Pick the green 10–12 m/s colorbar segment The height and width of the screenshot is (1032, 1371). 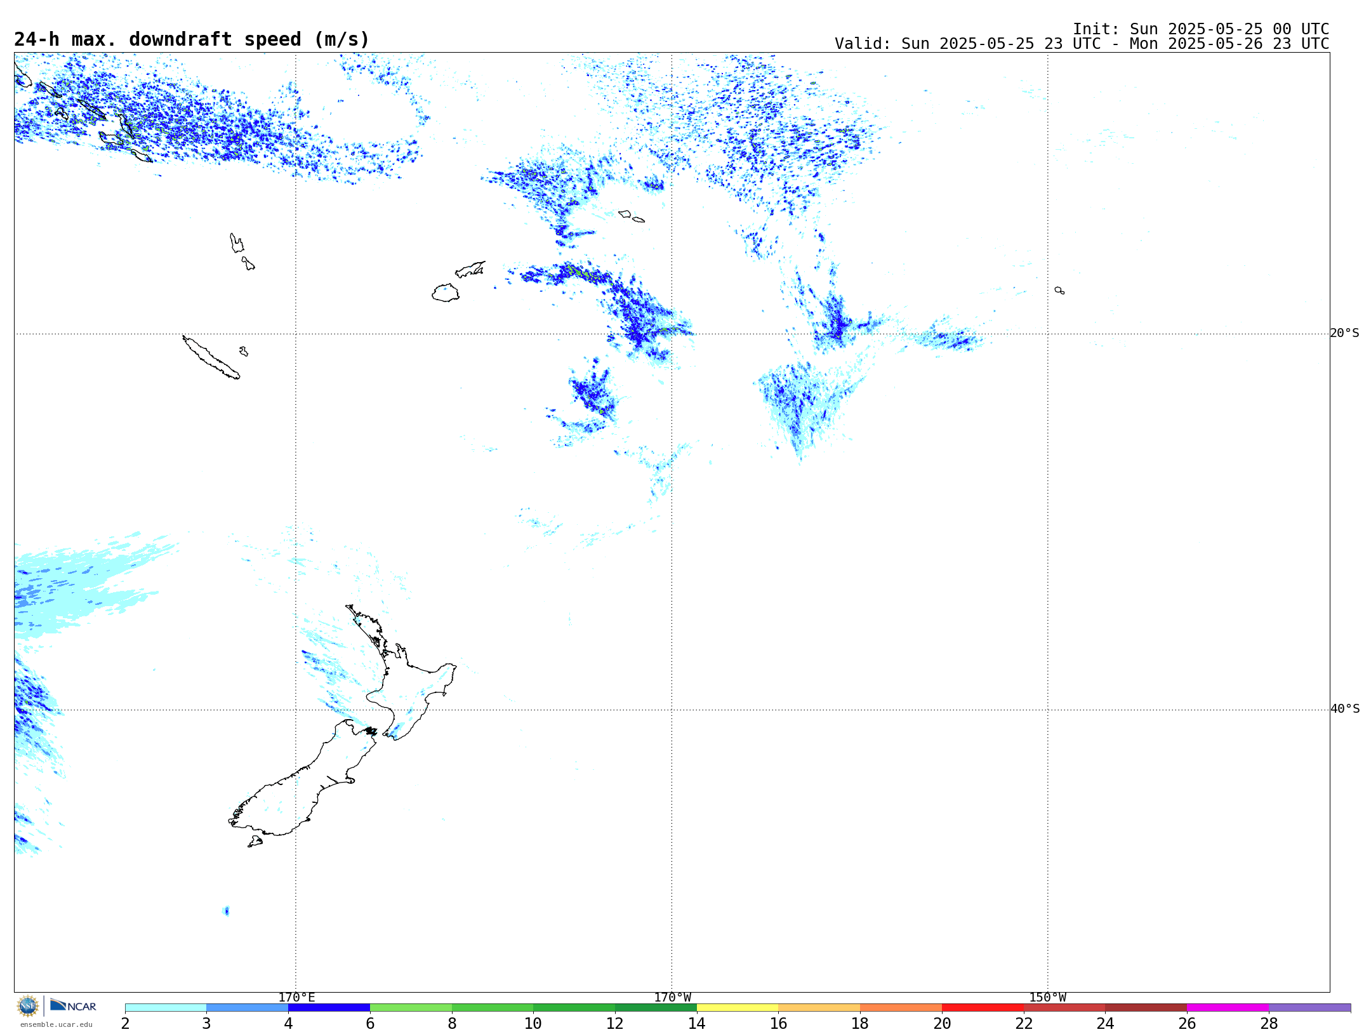click(574, 1008)
